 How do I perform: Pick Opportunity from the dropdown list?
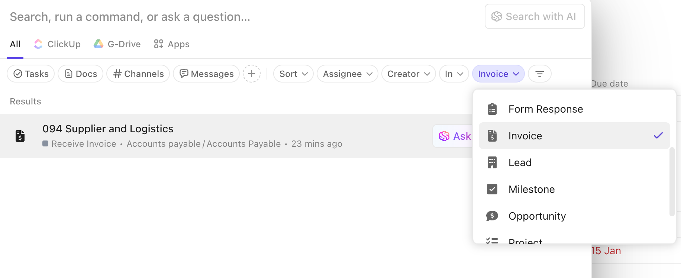tap(537, 216)
